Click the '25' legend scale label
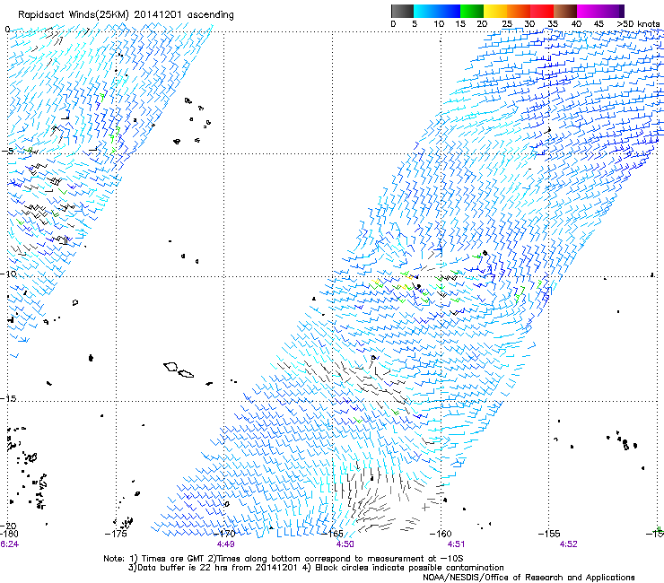The height and width of the screenshot is (583, 664). 507,24
